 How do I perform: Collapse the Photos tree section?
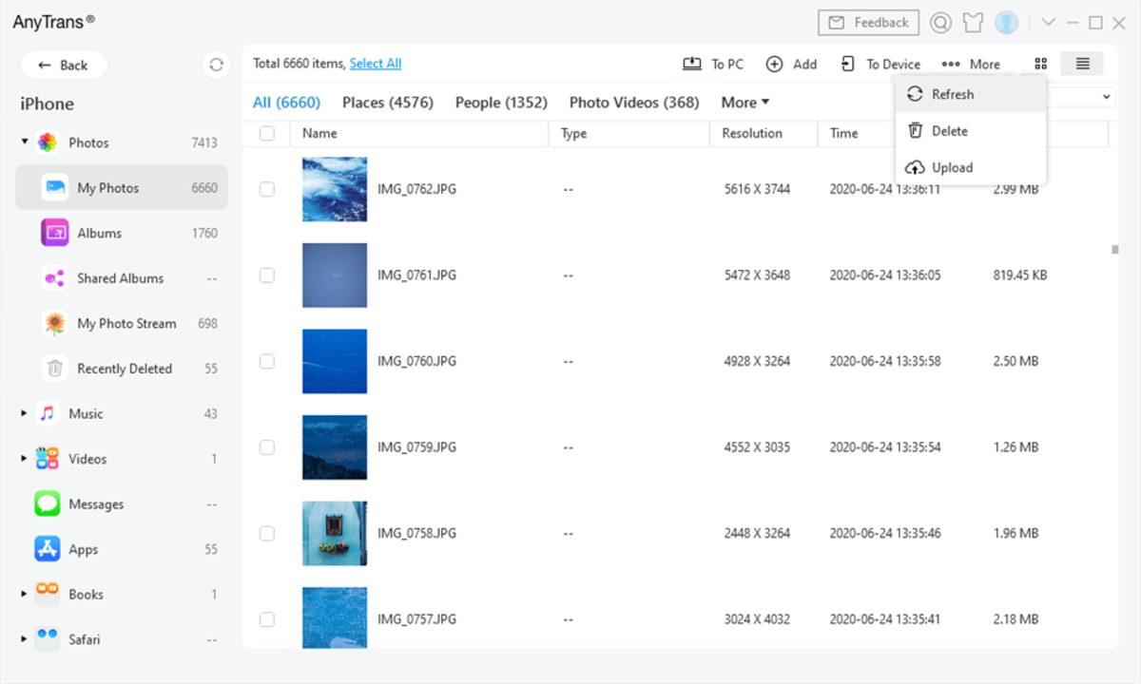[x=25, y=142]
